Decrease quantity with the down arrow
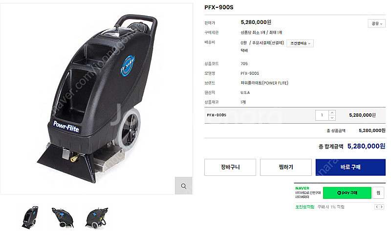 (x=332, y=118)
